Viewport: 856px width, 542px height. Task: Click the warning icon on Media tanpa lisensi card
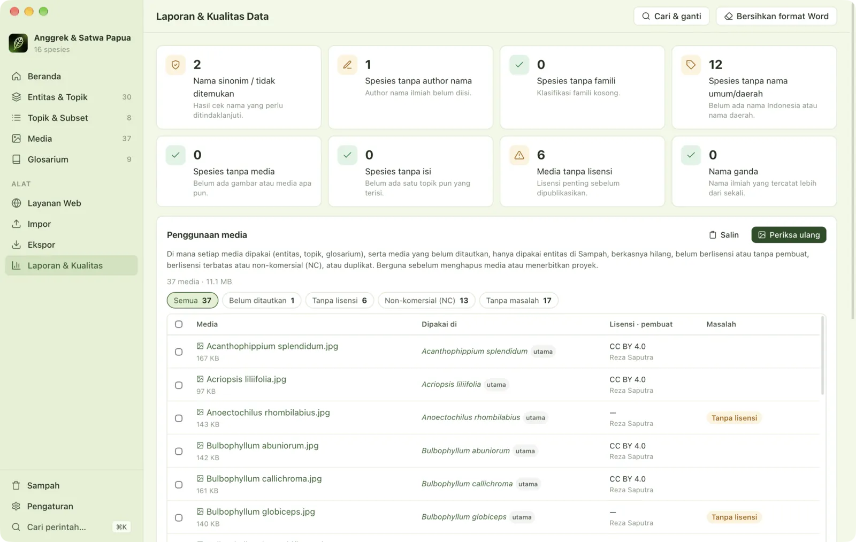coord(519,155)
